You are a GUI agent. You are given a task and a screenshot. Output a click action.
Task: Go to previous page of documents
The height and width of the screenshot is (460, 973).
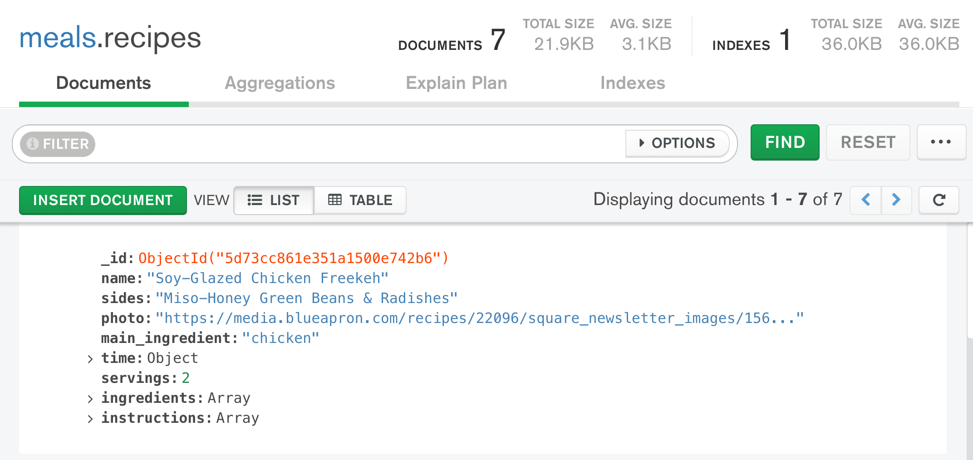point(865,200)
